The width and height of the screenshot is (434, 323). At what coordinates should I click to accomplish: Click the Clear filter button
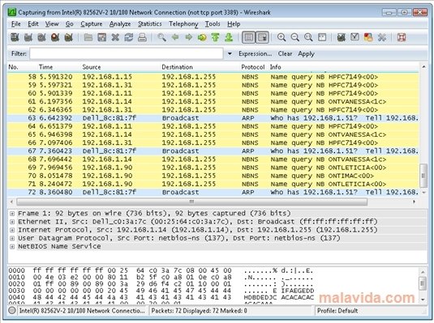click(285, 53)
